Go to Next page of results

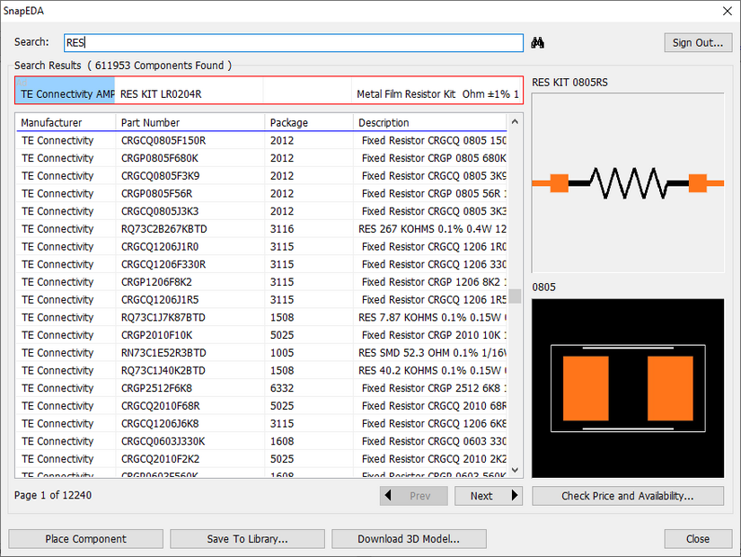pos(489,496)
